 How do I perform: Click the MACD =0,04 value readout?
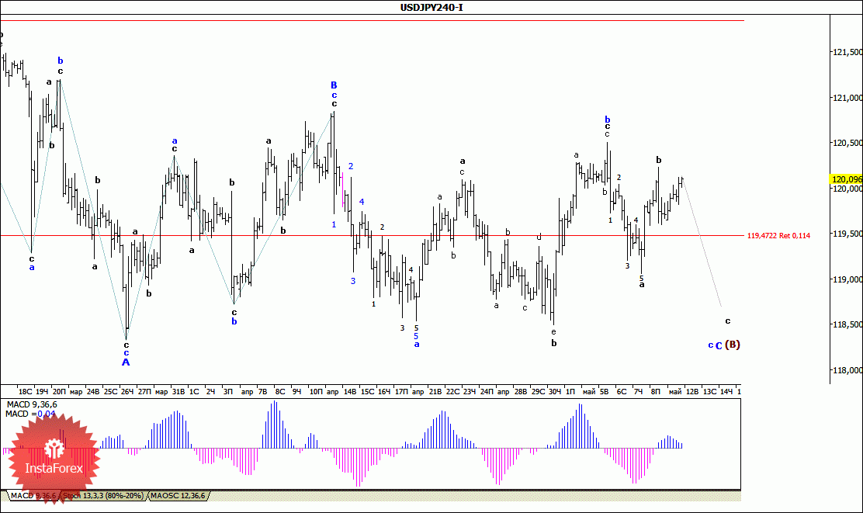(x=30, y=414)
